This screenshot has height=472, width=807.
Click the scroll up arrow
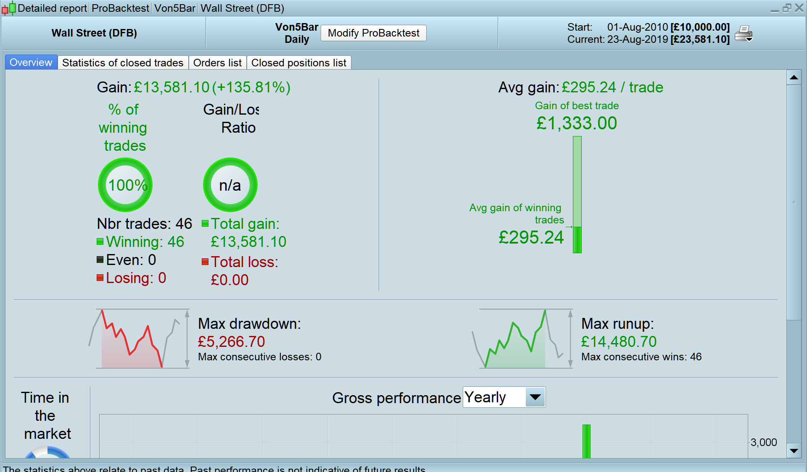[x=794, y=77]
